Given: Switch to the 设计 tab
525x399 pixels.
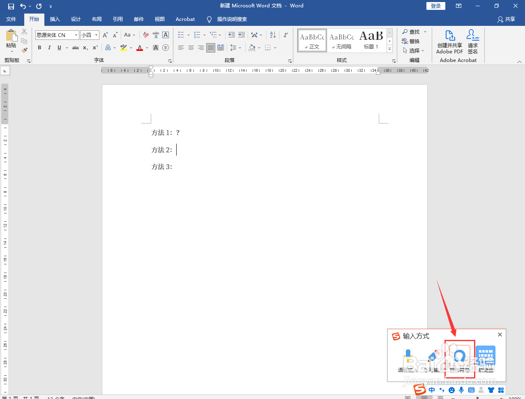Looking at the screenshot, I should [x=76, y=19].
